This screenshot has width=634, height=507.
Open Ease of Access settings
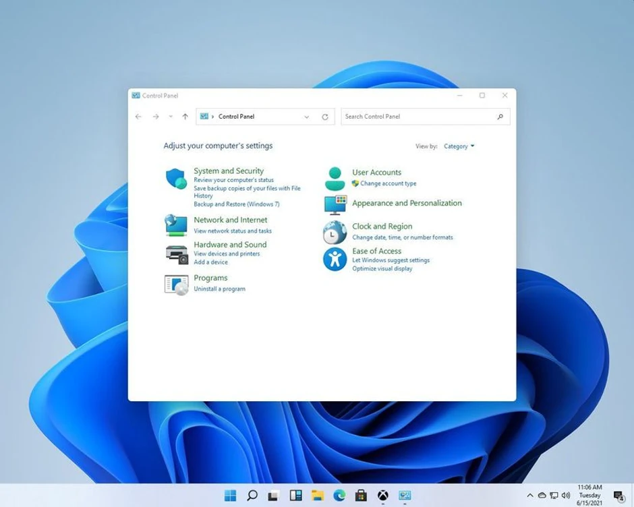(377, 251)
